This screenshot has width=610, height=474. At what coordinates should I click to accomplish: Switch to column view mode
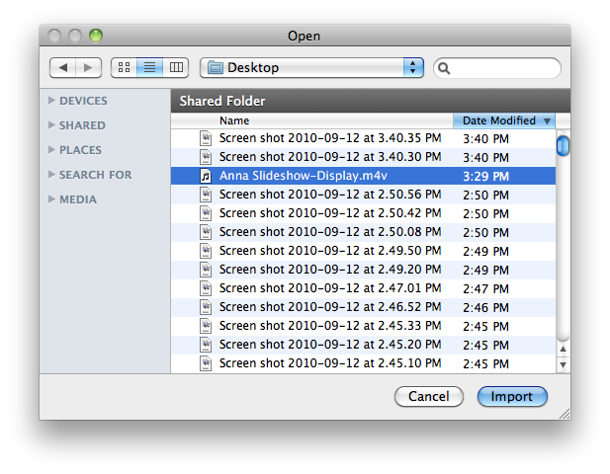click(177, 68)
